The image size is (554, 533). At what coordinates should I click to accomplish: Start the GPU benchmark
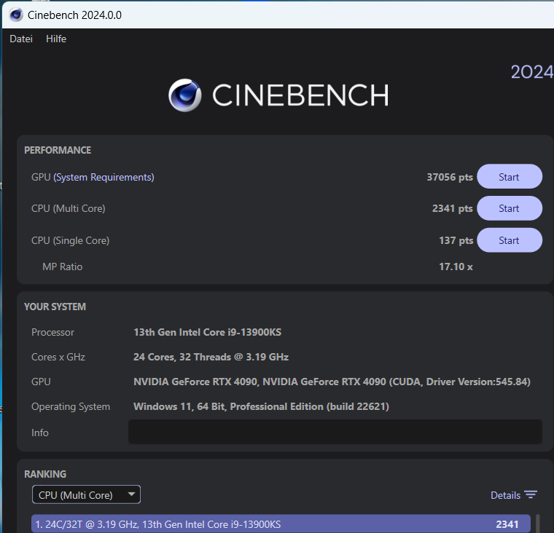[x=509, y=176]
